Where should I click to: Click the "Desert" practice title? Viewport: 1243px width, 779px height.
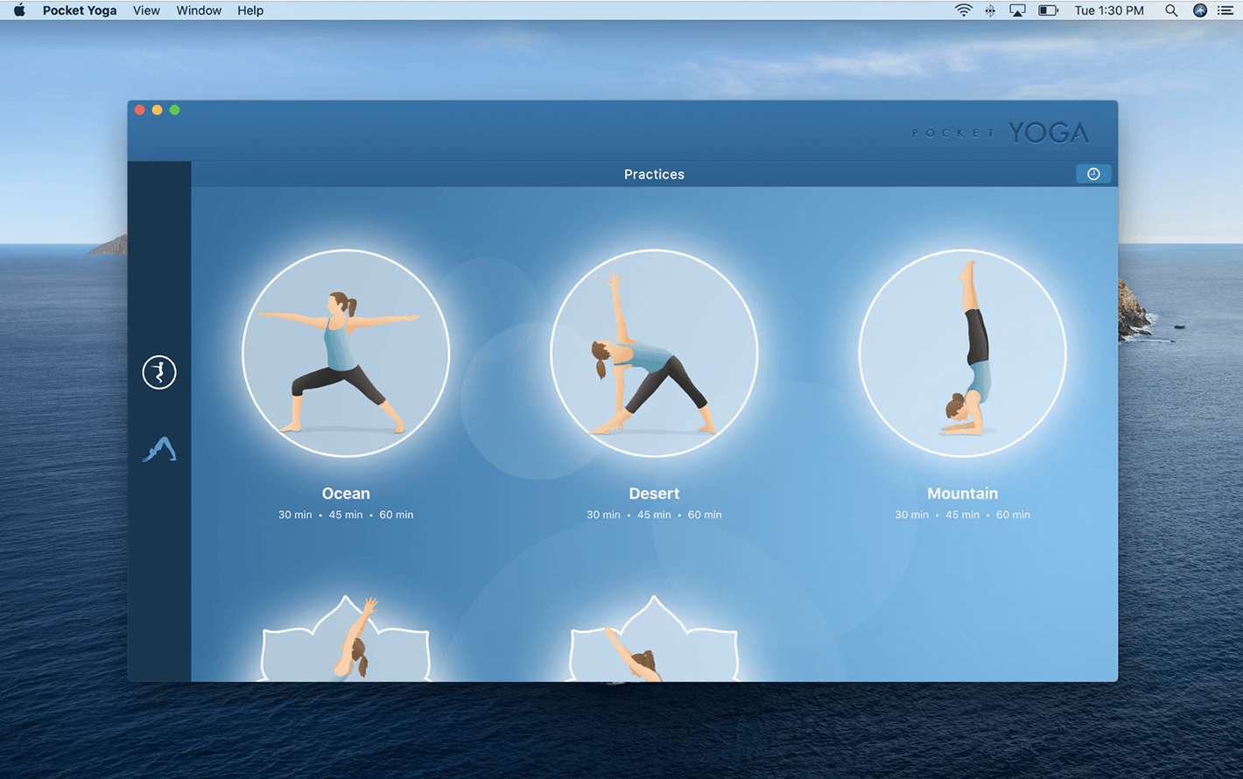654,494
